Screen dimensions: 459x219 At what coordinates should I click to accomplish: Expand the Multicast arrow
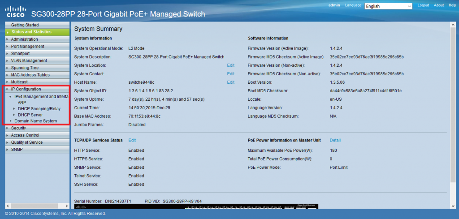7,82
